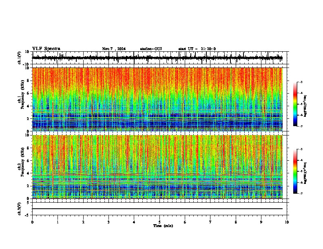Click time axis tick label "2"
Image resolution: width=323 pixels, height=249 pixels.
[x=83, y=222]
